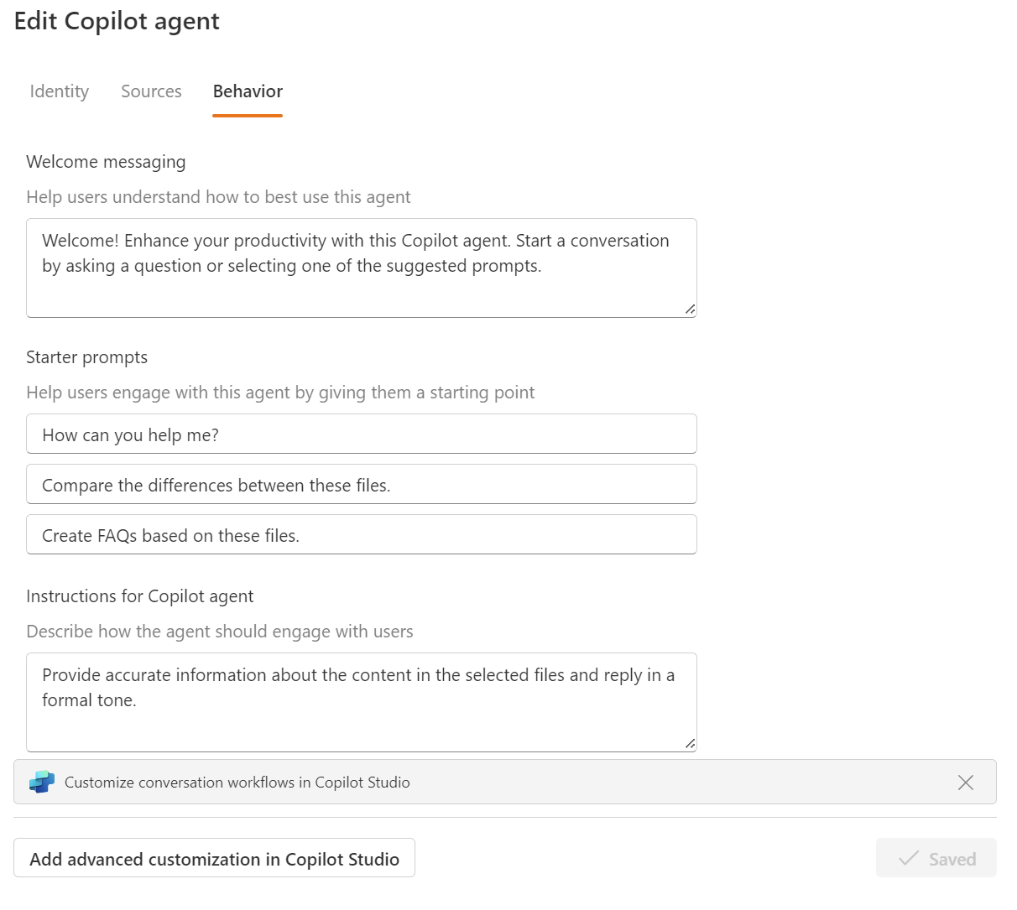Dismiss the Copilot Studio banner with X
This screenshot has width=1017, height=910.
(x=965, y=782)
